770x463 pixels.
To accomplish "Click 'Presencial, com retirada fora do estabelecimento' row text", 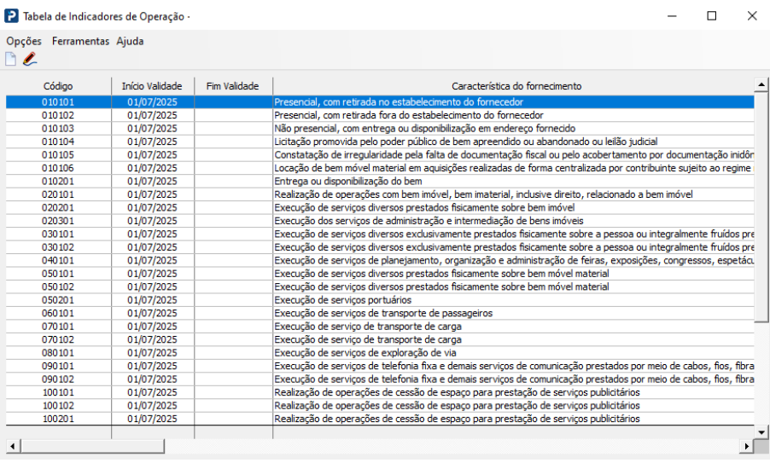I will pos(409,115).
